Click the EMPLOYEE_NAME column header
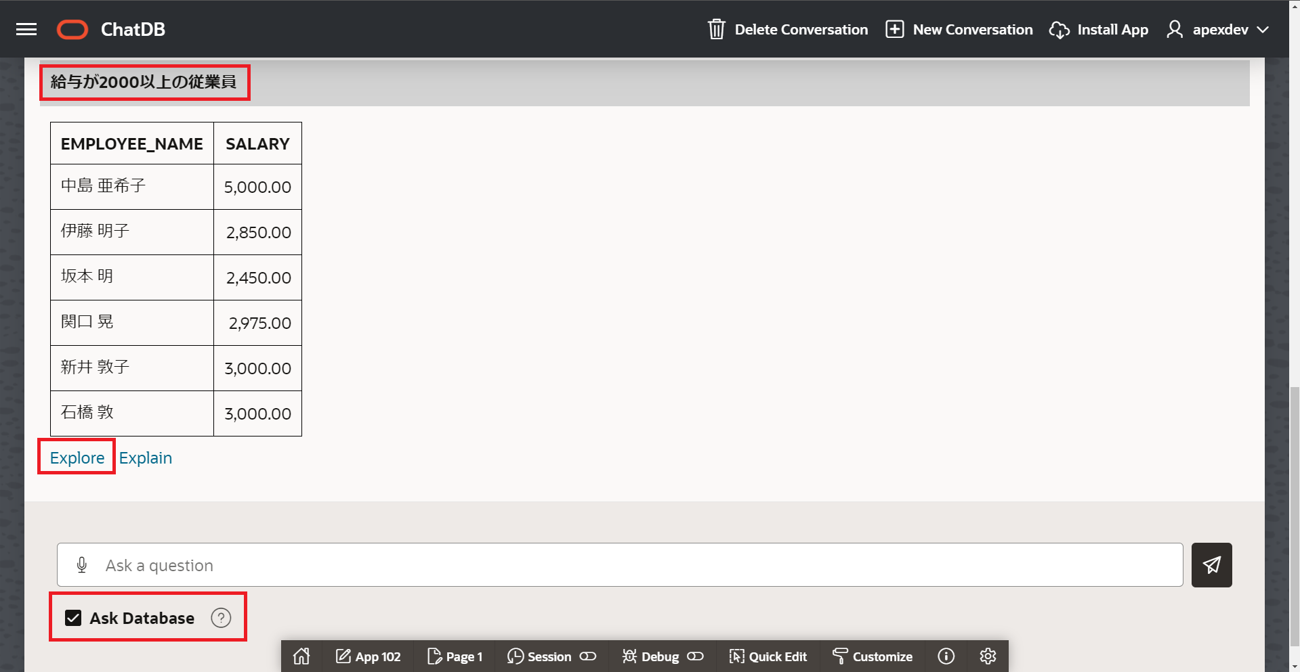 (132, 143)
